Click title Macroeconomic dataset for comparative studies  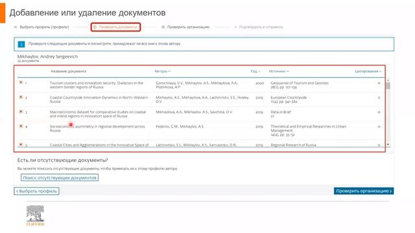98,114
